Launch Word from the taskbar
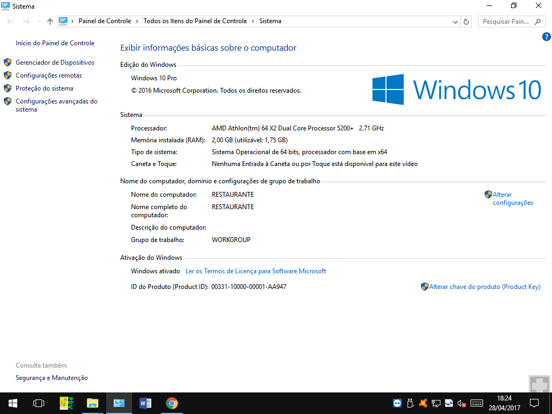Screen dimensions: 552x414 pyautogui.click(x=145, y=403)
